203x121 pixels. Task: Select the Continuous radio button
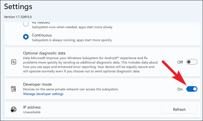tap(26, 37)
